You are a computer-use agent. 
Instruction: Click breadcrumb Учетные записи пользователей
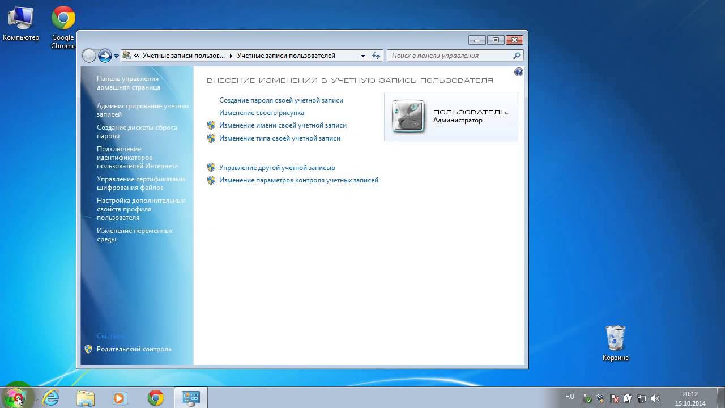(x=286, y=56)
